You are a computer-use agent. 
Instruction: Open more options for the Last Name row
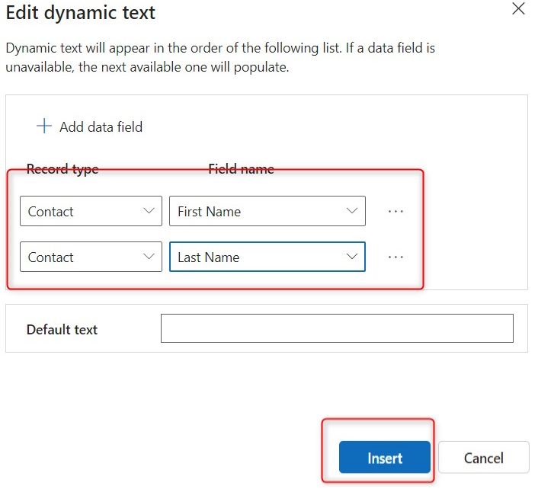(x=395, y=257)
